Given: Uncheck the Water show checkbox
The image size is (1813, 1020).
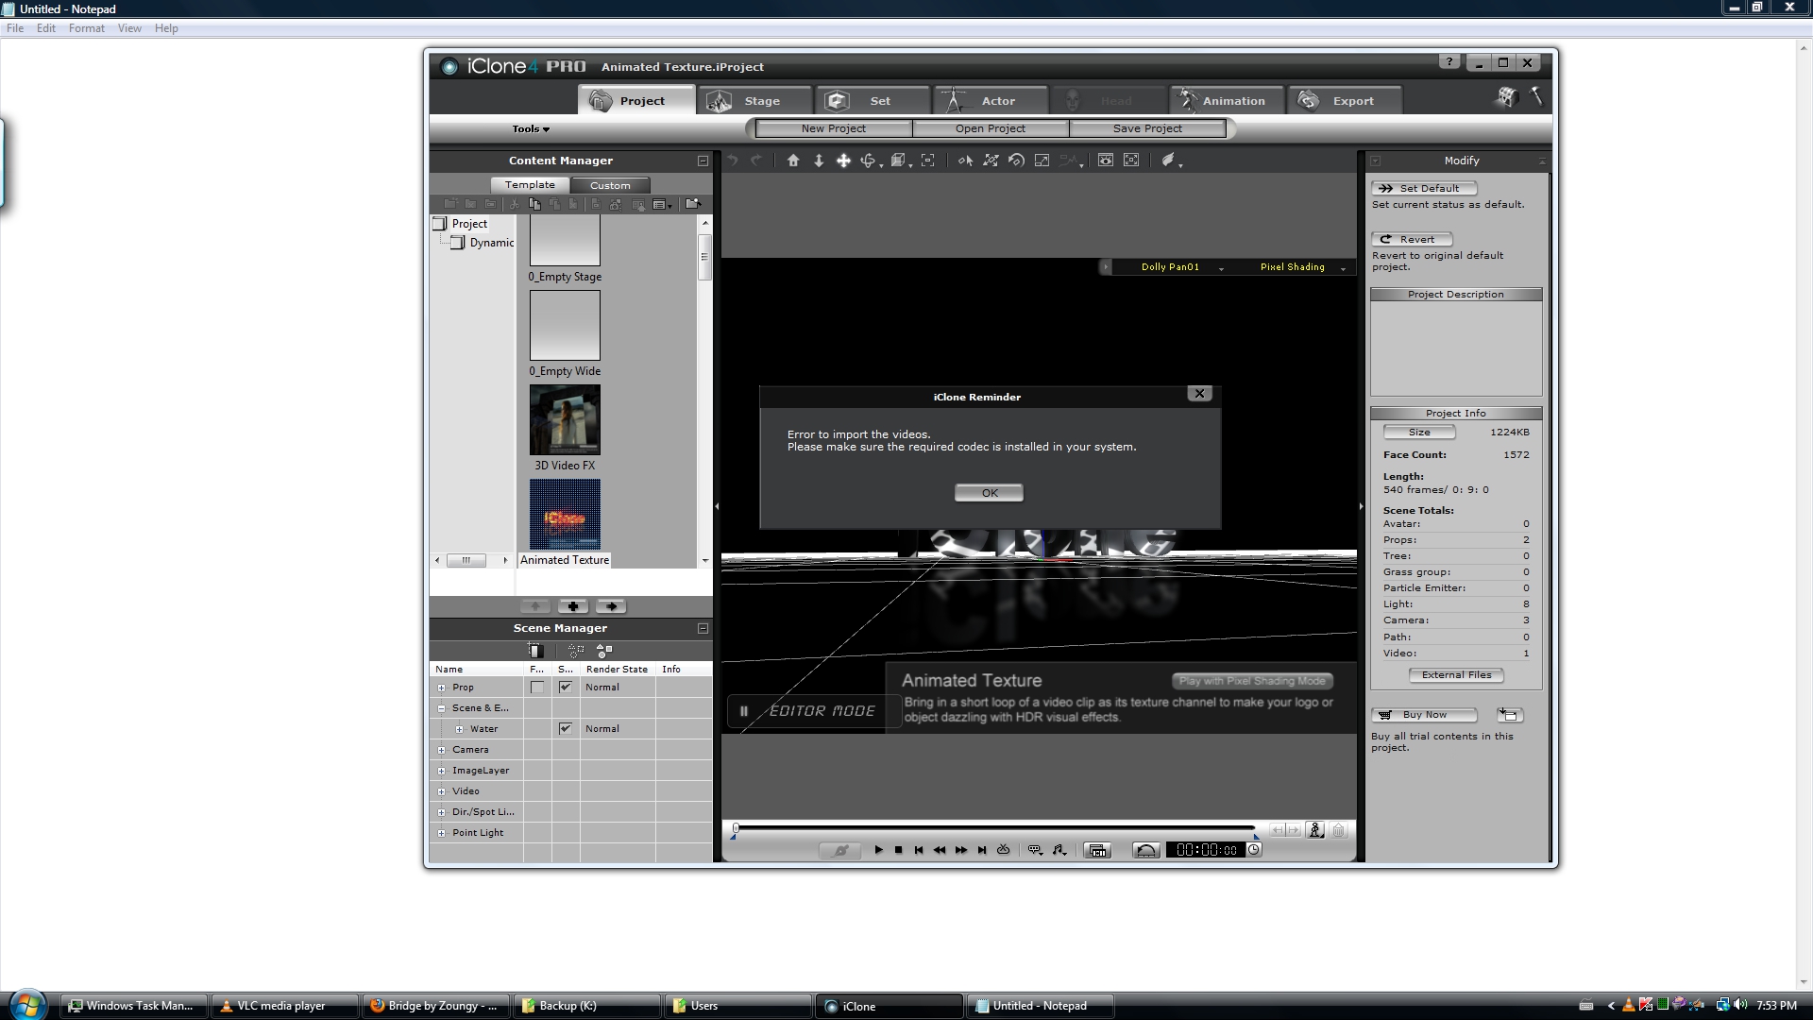Looking at the screenshot, I should point(565,729).
